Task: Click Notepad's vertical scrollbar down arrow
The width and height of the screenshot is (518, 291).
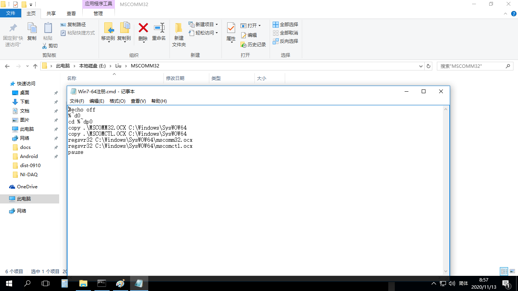Action: 447,271
